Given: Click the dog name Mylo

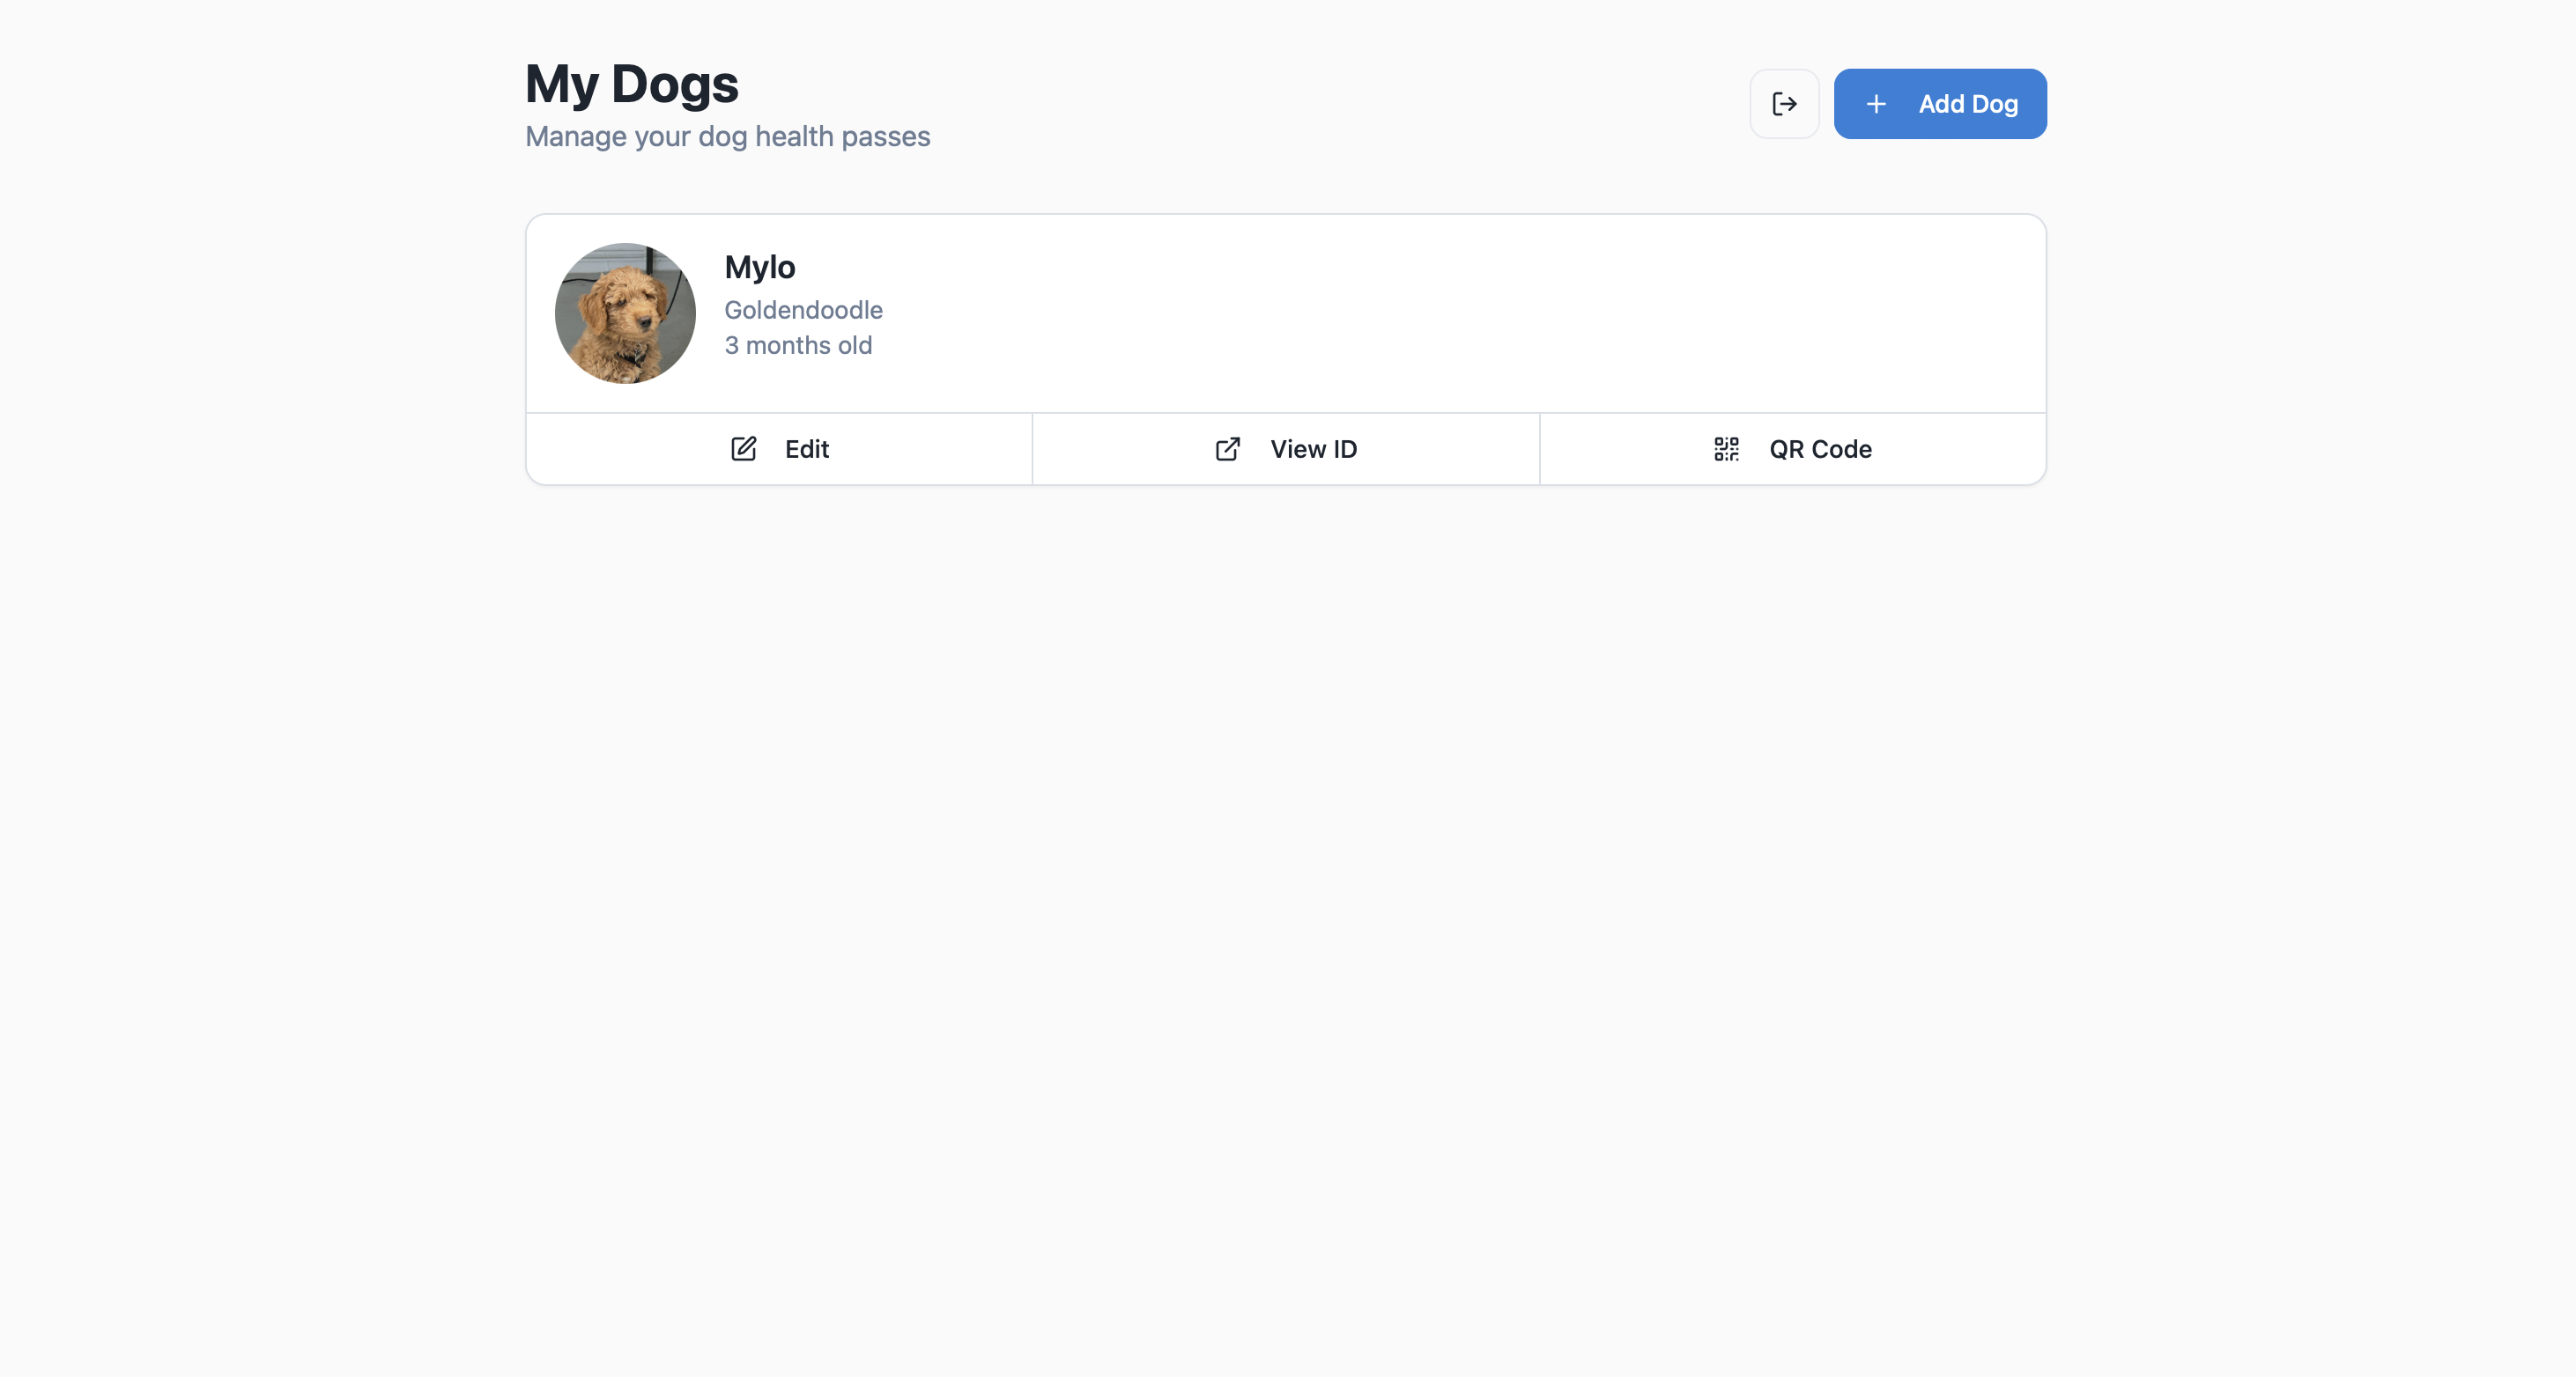Looking at the screenshot, I should 759,268.
